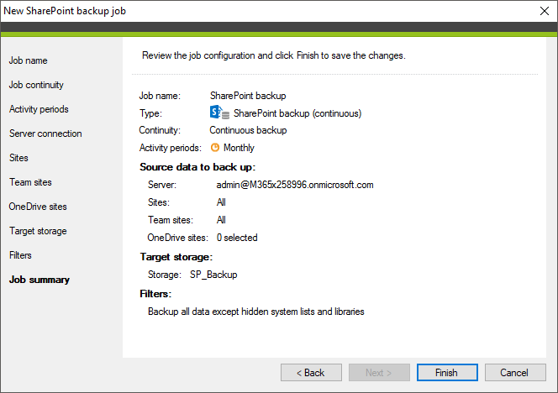Close the New SharePoint backup job dialog

tap(544, 11)
